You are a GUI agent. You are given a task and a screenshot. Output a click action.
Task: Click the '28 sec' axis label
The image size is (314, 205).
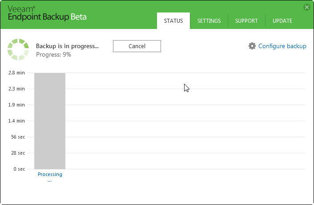pos(18,153)
